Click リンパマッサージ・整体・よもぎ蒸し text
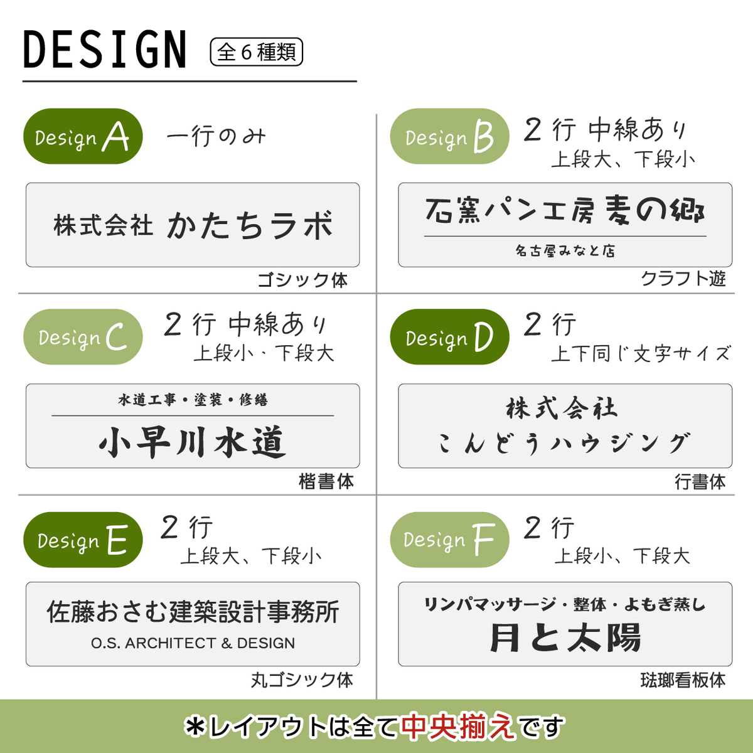The height and width of the screenshot is (753, 753). [x=565, y=604]
